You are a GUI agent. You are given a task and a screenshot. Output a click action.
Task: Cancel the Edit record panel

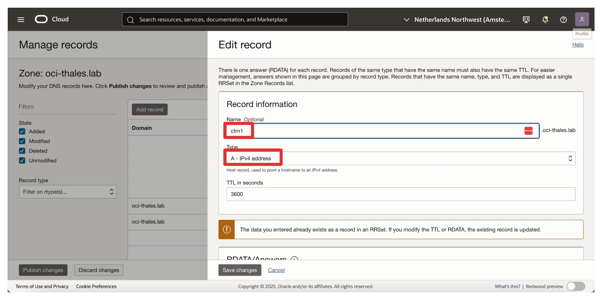click(x=276, y=270)
